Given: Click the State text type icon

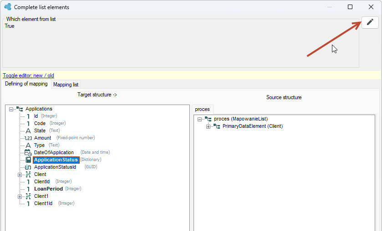Looking at the screenshot, I should 28,131.
